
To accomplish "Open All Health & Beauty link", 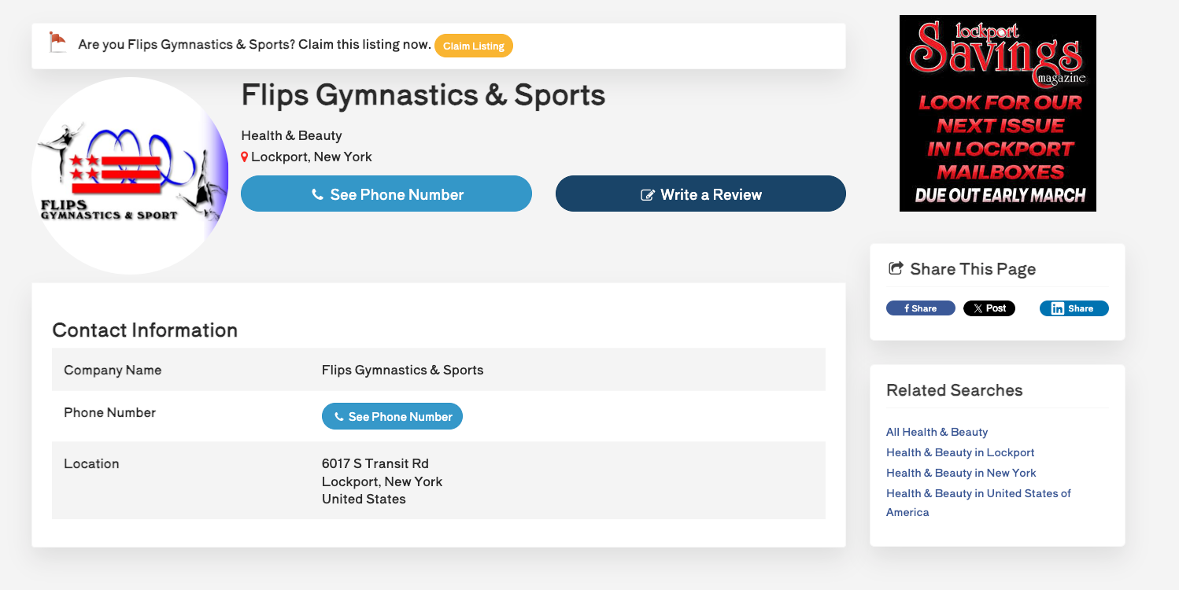I will pyautogui.click(x=937, y=432).
